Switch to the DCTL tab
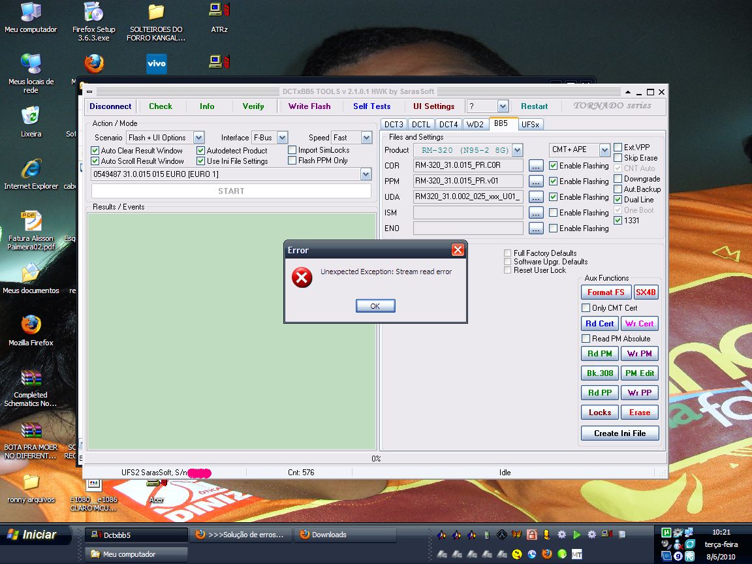The width and height of the screenshot is (752, 564). 421,125
